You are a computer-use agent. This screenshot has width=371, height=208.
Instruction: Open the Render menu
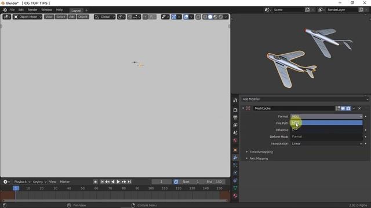pyautogui.click(x=32, y=10)
